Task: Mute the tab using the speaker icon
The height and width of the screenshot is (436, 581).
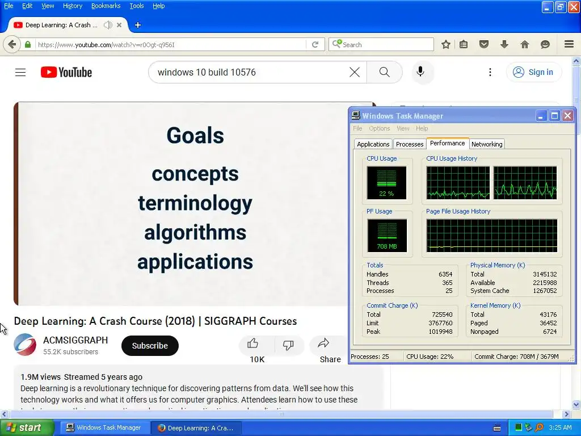Action: [108, 25]
